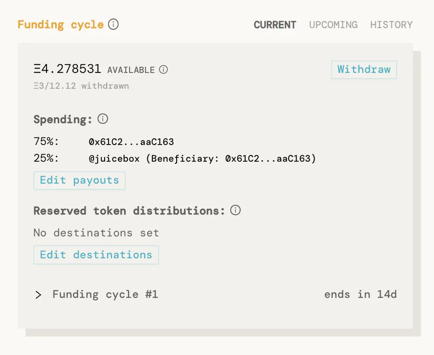
Task: Click the orange Funding cycle heading
Action: pyautogui.click(x=61, y=25)
